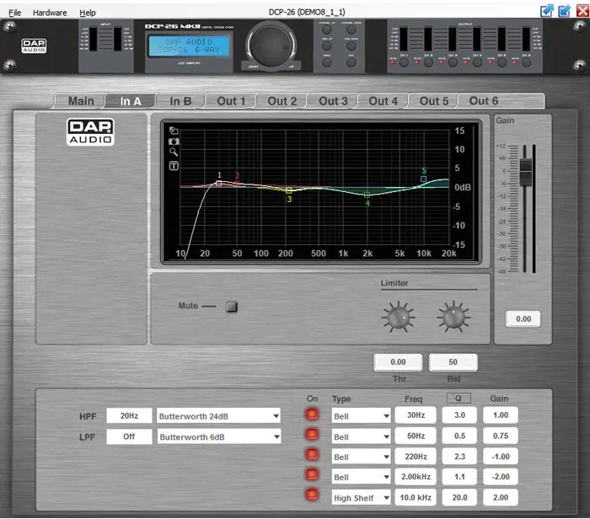The width and height of the screenshot is (590, 519).
Task: Click the bottom-right round button of the rack's six-button group
Action: click(x=351, y=62)
